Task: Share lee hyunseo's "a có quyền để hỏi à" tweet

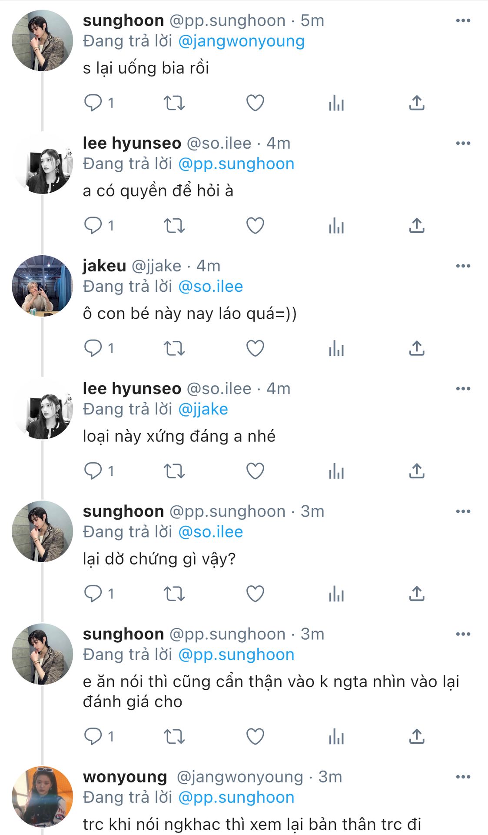Action: pos(416,226)
